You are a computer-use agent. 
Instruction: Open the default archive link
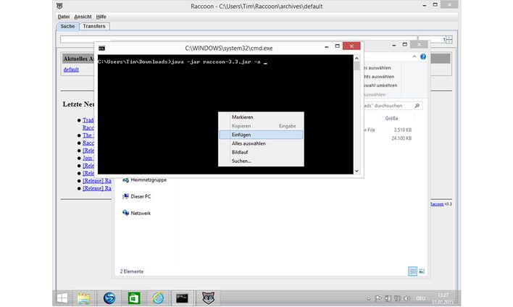click(x=71, y=70)
